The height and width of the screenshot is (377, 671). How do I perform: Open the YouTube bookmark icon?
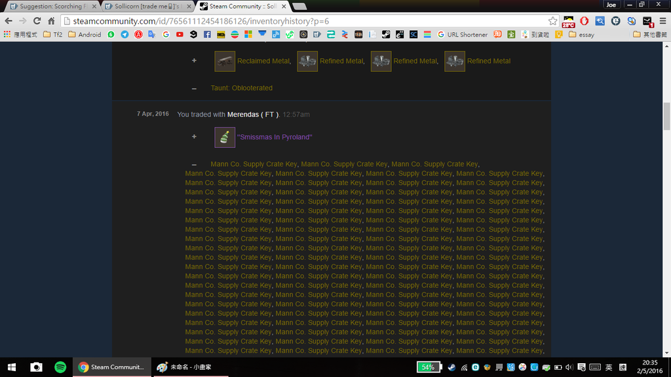pyautogui.click(x=180, y=35)
